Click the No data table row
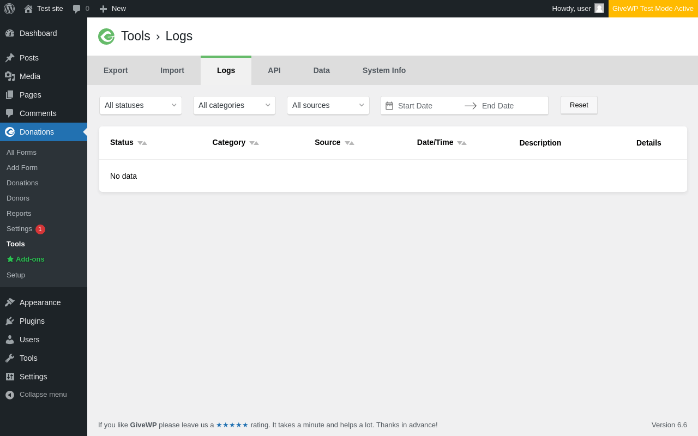This screenshot has width=698, height=436. pyautogui.click(x=393, y=176)
